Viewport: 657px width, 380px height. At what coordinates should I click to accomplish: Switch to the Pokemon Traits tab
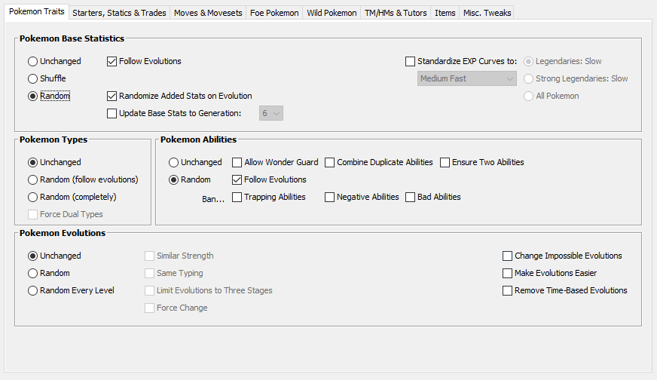tap(36, 12)
